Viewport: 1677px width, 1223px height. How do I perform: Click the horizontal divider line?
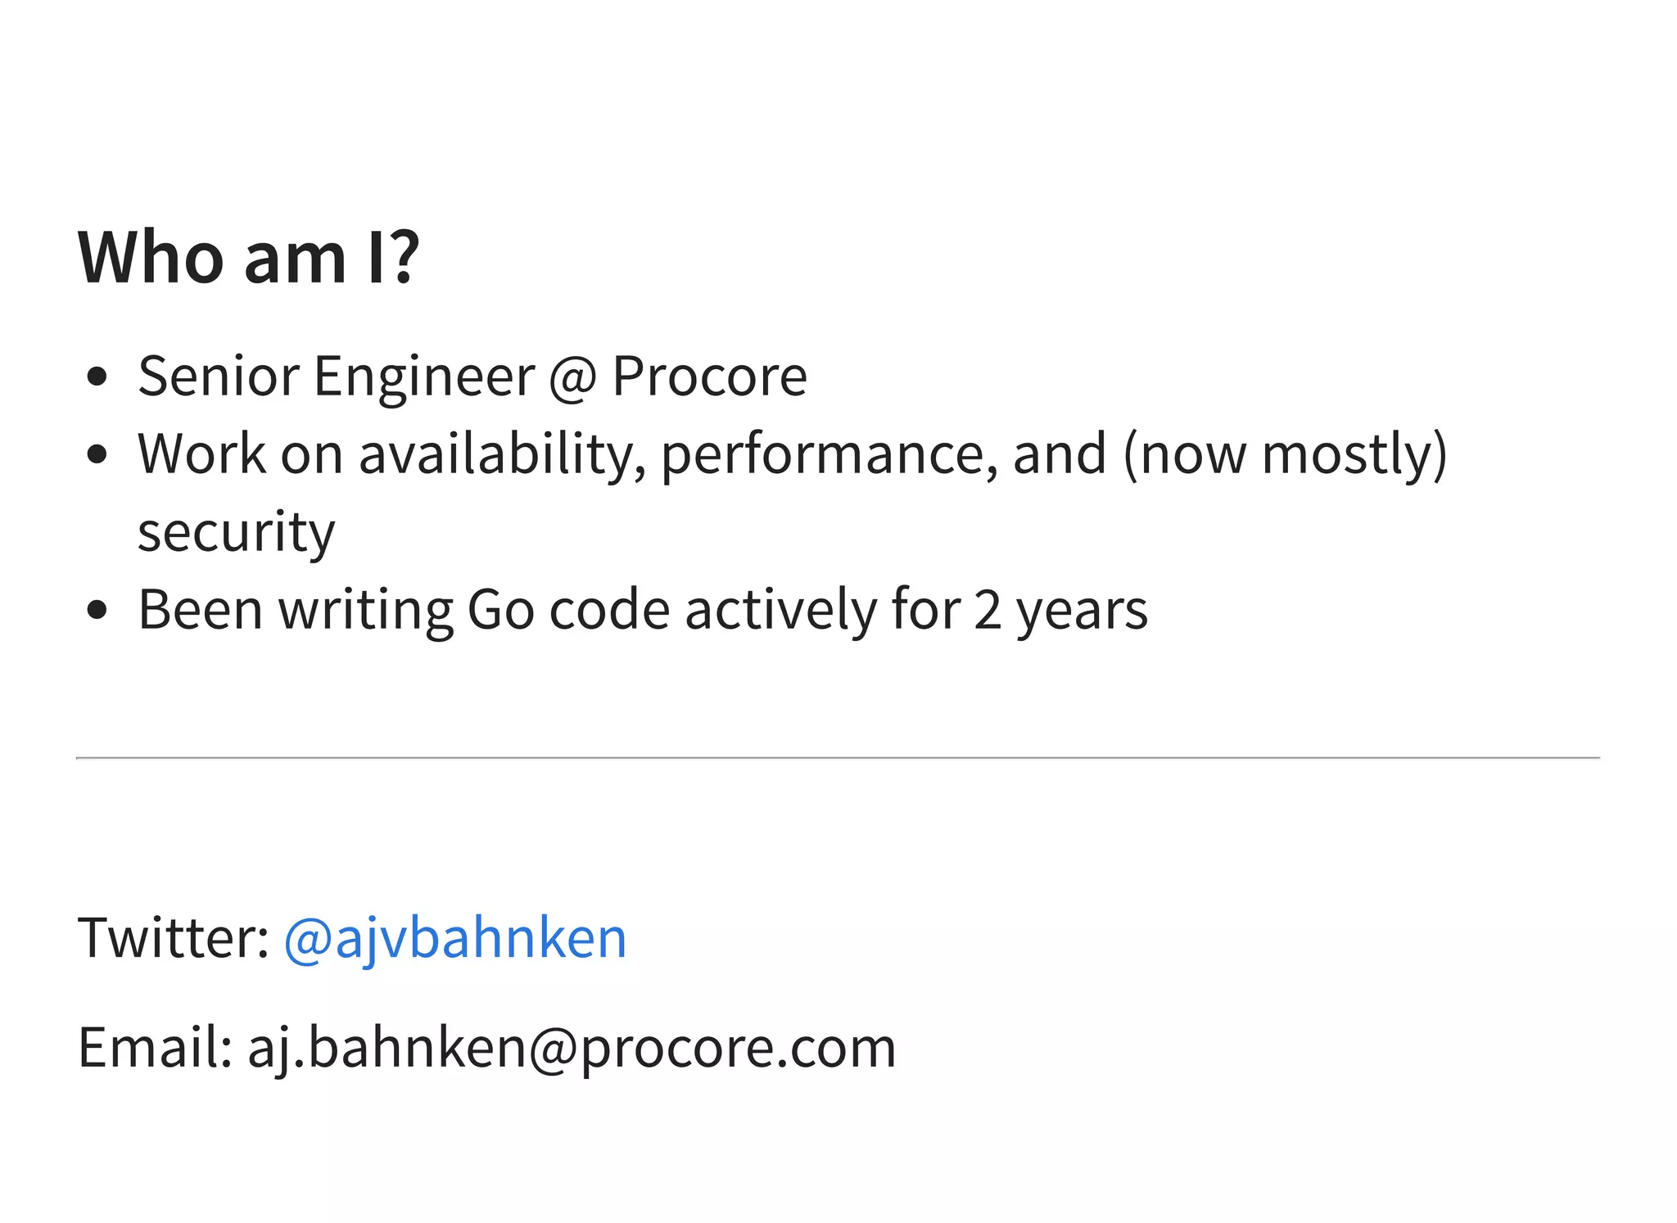tap(837, 758)
